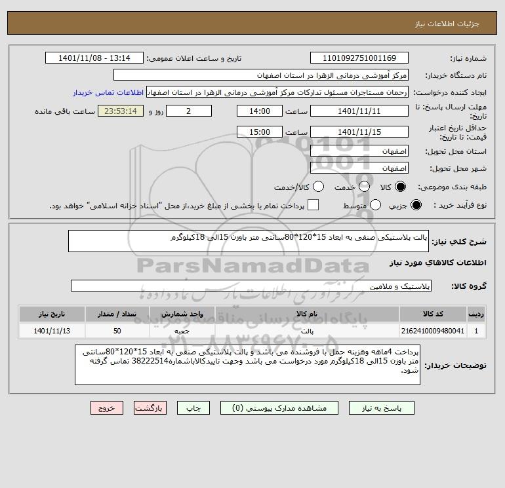Click the general need description text box
Viewport: 505px width, 488px height.
(249, 241)
